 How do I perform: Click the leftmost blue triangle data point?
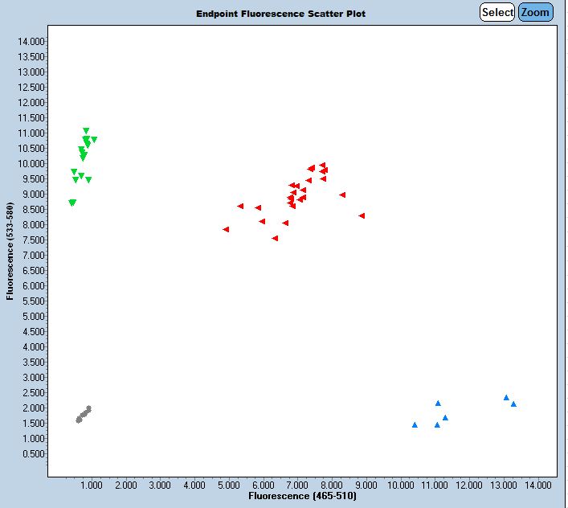tap(415, 424)
